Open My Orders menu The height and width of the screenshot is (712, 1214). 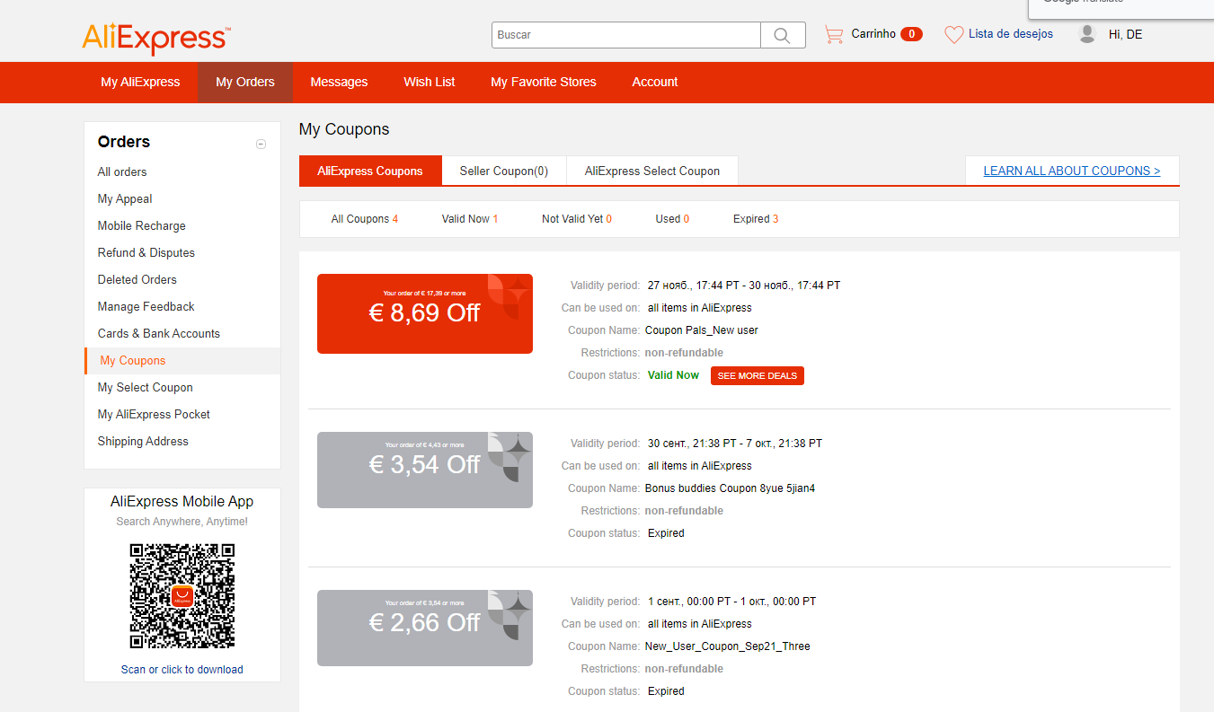[x=245, y=82]
